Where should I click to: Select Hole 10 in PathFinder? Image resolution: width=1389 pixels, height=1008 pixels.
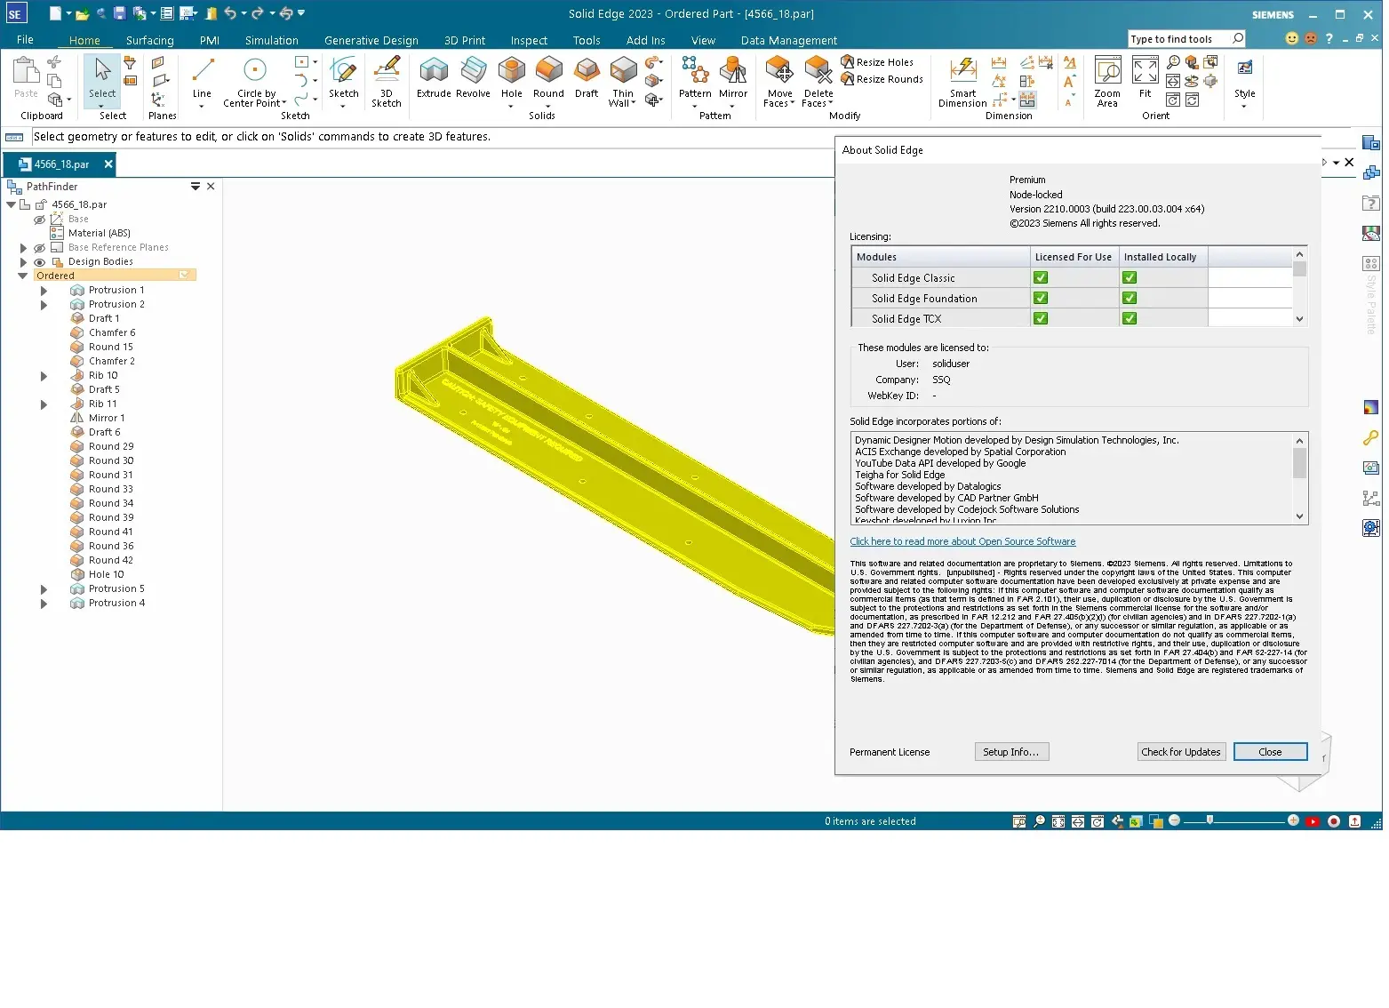pyautogui.click(x=107, y=574)
